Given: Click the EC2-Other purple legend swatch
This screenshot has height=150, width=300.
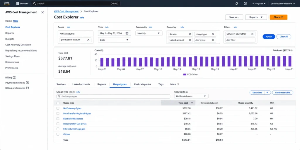Looking at the screenshot, I should [185, 74].
